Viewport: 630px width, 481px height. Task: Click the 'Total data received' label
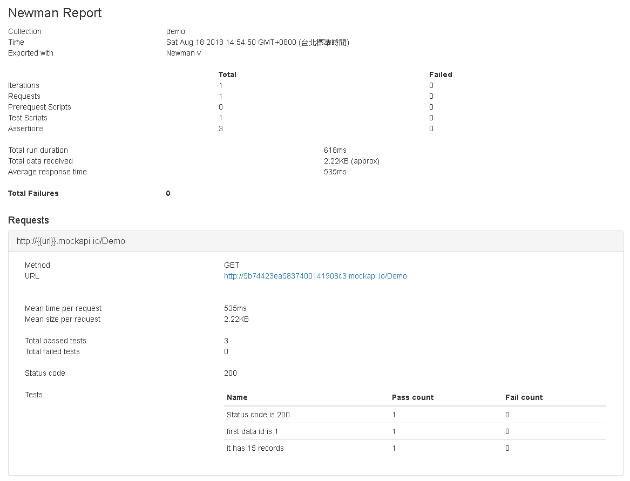pos(40,161)
